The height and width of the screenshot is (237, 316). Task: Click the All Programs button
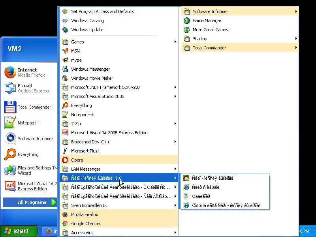pyautogui.click(x=30, y=202)
